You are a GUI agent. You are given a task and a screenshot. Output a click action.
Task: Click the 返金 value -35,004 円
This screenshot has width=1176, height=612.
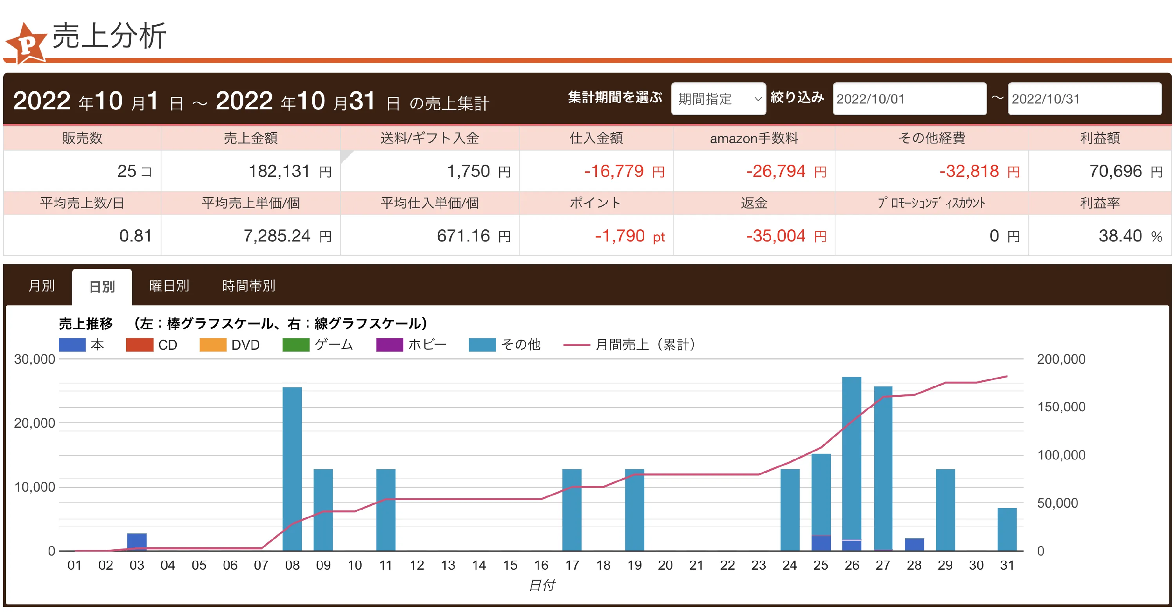786,236
